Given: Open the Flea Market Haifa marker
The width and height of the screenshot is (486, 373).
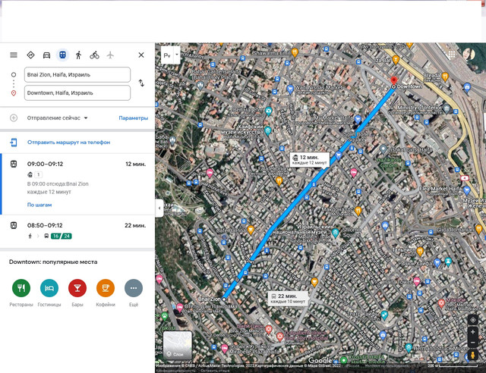Looking at the screenshot, I should click(467, 190).
